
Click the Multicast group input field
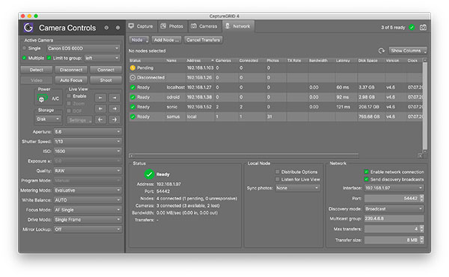(394, 219)
